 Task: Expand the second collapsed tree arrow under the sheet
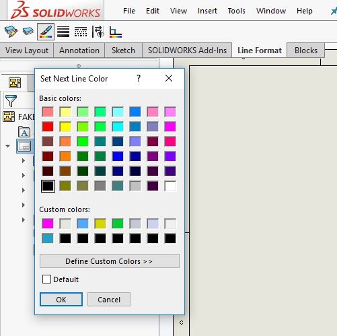[x=24, y=175]
